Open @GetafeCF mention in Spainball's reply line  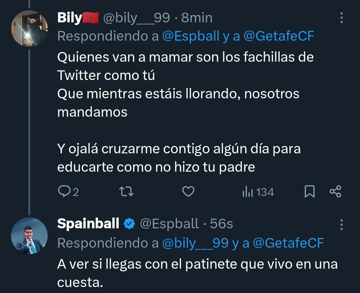288,243
